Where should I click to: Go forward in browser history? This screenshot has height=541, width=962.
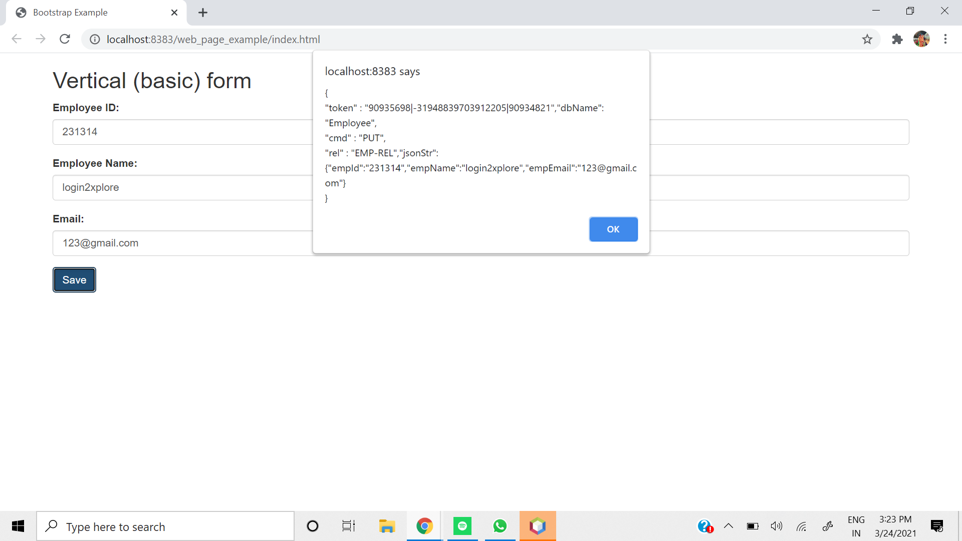(x=41, y=39)
